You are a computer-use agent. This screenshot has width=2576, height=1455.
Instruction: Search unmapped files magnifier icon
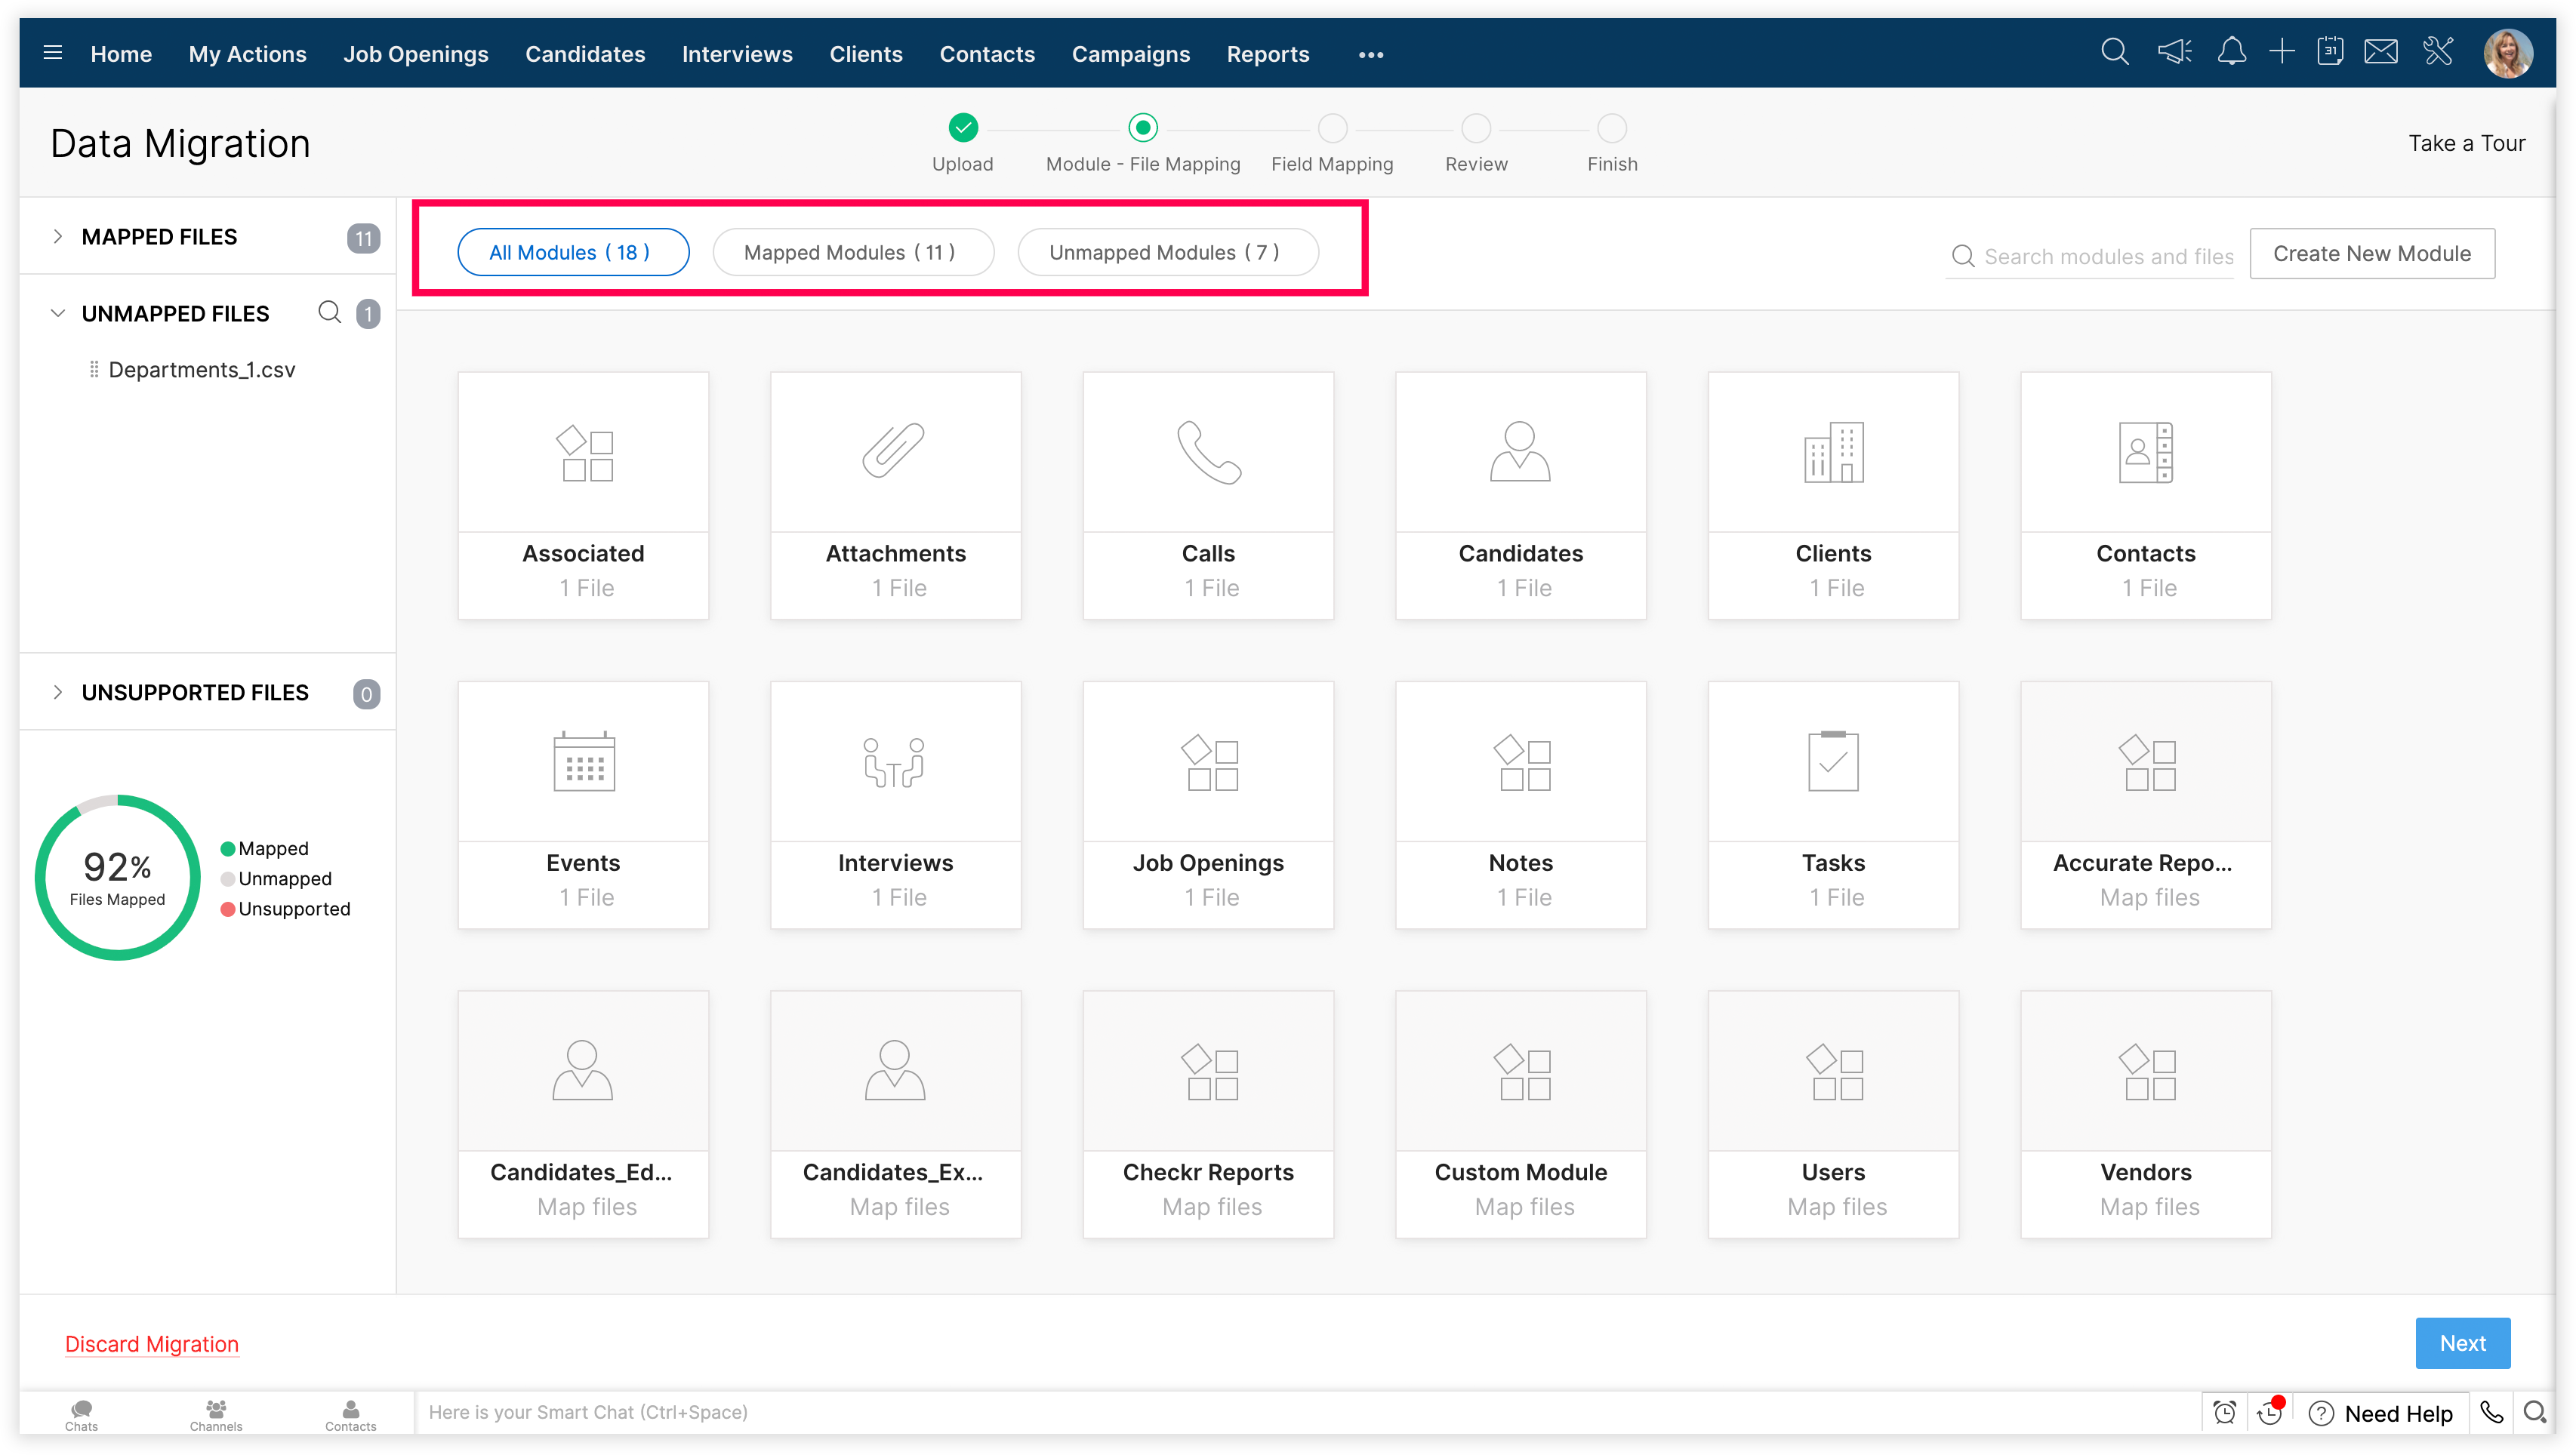329,312
